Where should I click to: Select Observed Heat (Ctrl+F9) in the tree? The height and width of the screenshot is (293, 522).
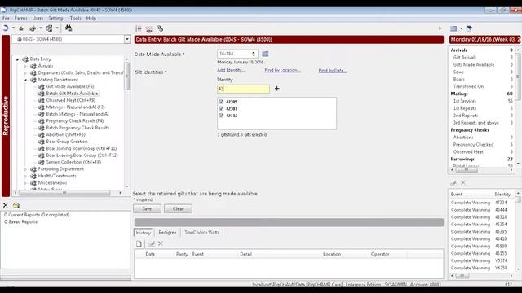point(71,100)
